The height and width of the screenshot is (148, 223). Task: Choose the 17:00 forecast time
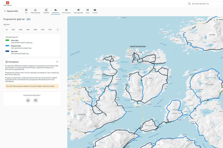(x=50, y=29)
